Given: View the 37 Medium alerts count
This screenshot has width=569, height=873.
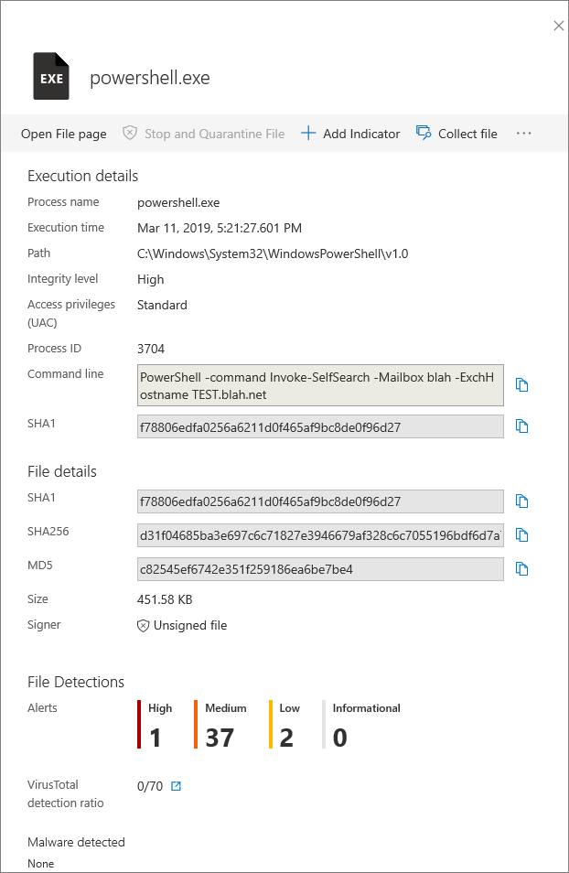Looking at the screenshot, I should [x=220, y=738].
